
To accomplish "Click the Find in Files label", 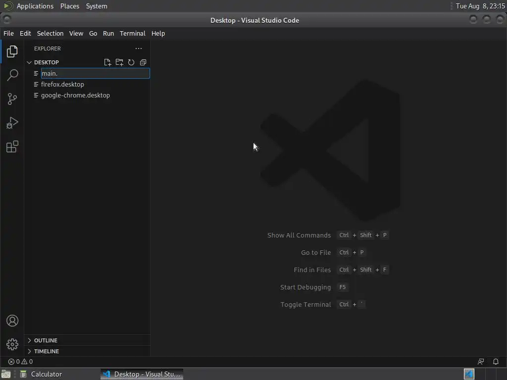I will pos(312,270).
